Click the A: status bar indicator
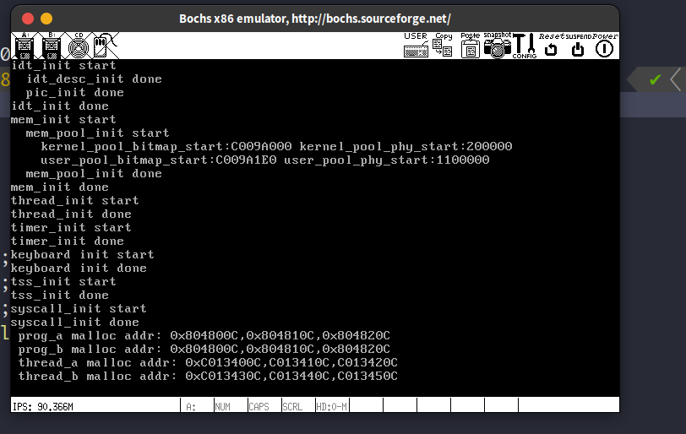This screenshot has width=686, height=434. click(191, 406)
